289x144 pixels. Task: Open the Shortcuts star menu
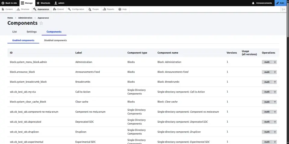[43, 3]
